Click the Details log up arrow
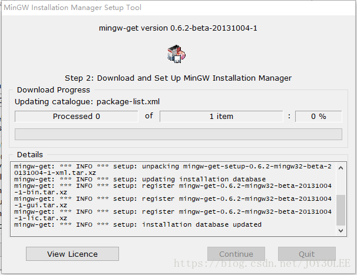This screenshot has width=357, height=275. click(x=341, y=168)
